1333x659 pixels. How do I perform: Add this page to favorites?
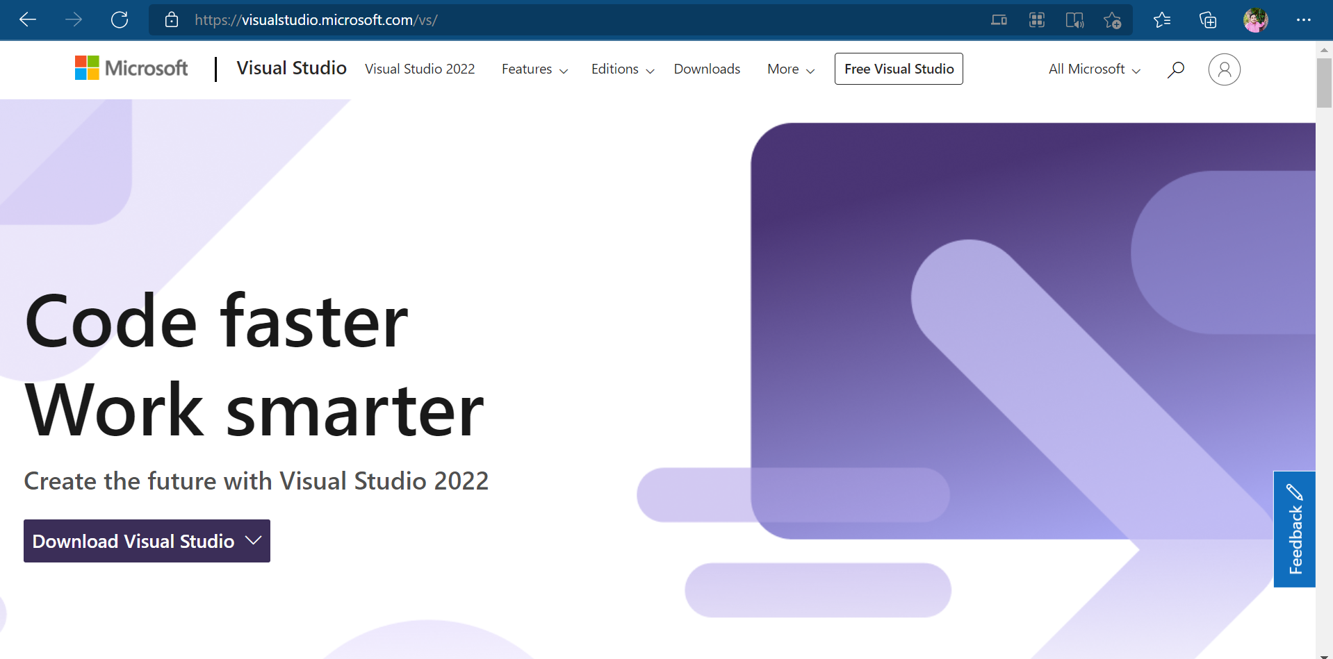click(x=1113, y=20)
